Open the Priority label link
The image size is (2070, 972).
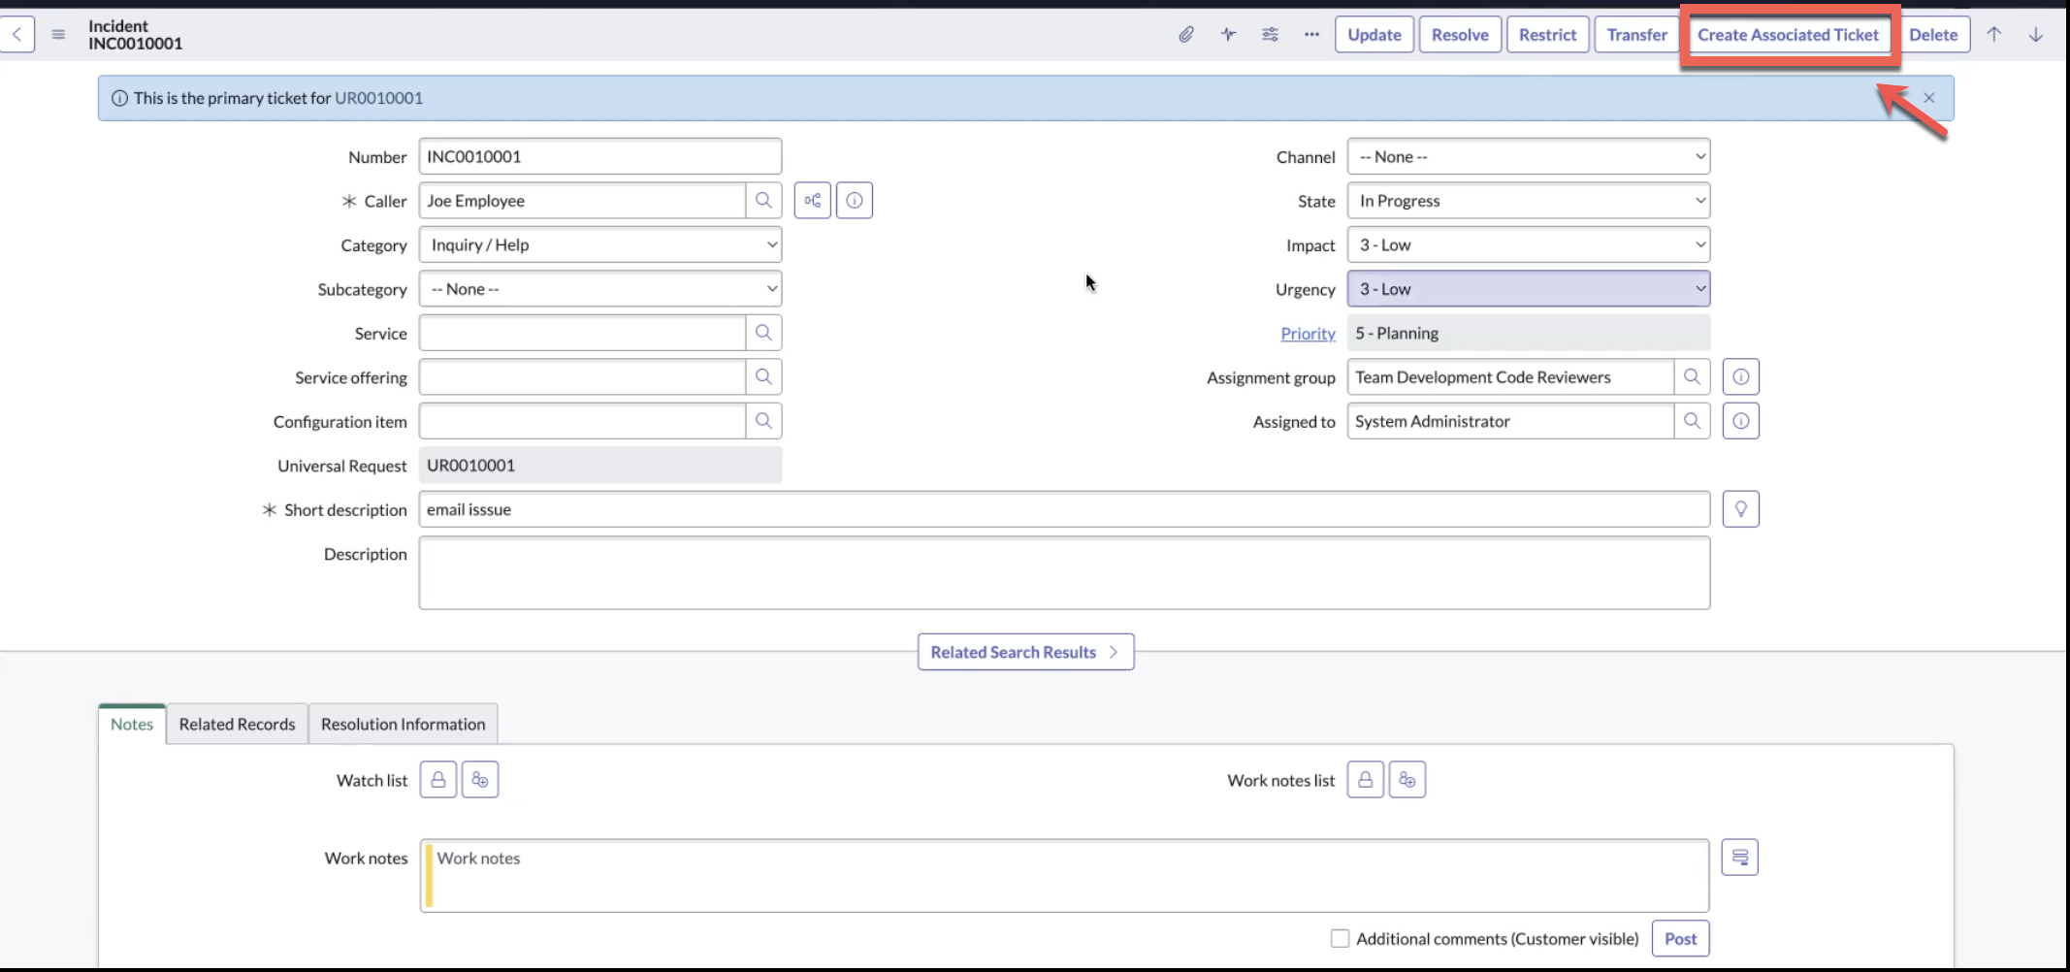(x=1308, y=333)
